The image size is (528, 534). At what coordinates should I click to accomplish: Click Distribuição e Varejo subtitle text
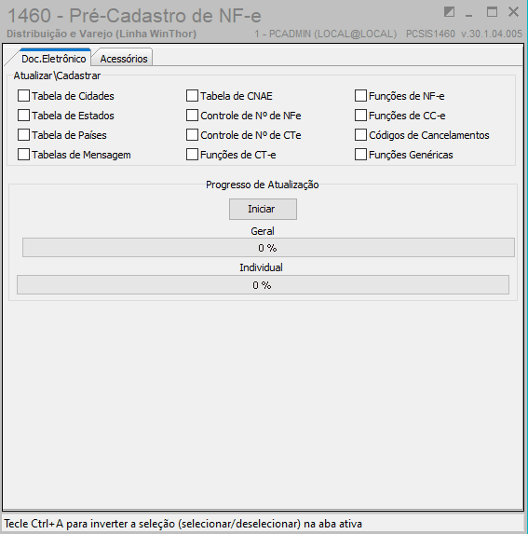pos(102,34)
